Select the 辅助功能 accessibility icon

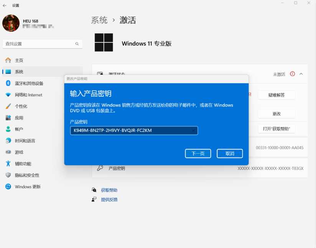8,164
